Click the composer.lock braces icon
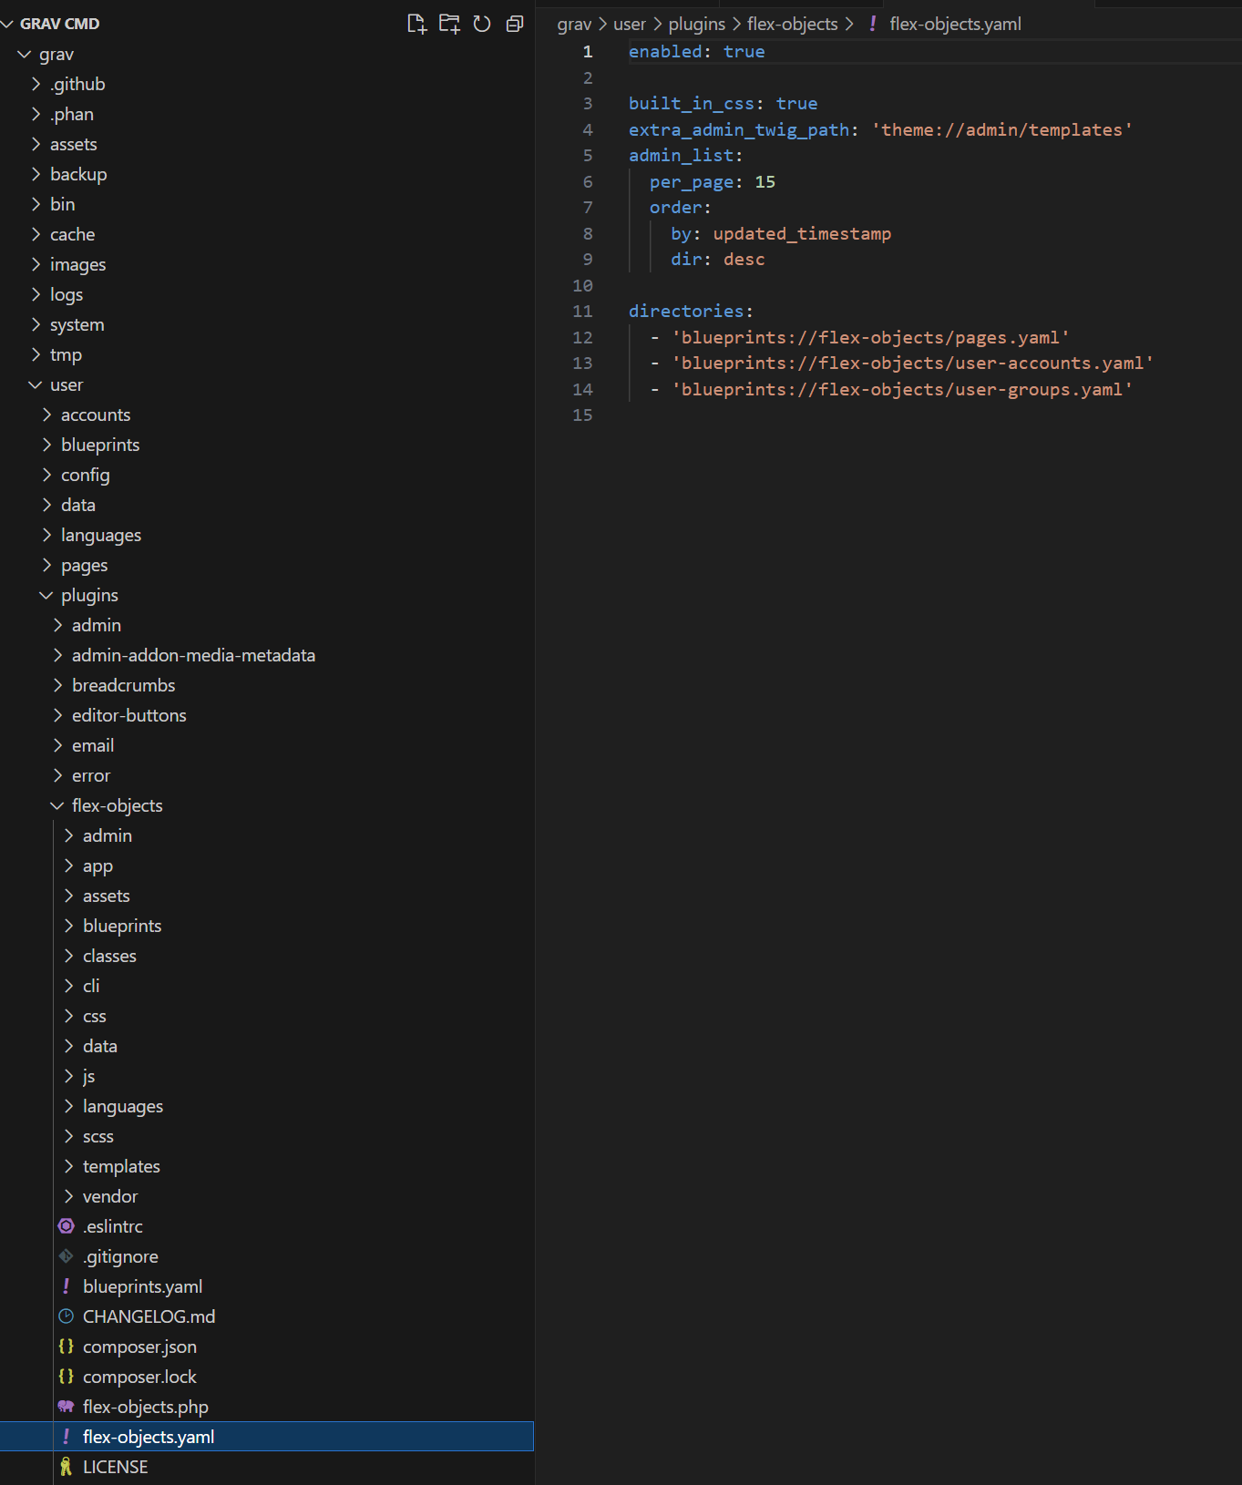This screenshot has width=1242, height=1485. (x=67, y=1377)
